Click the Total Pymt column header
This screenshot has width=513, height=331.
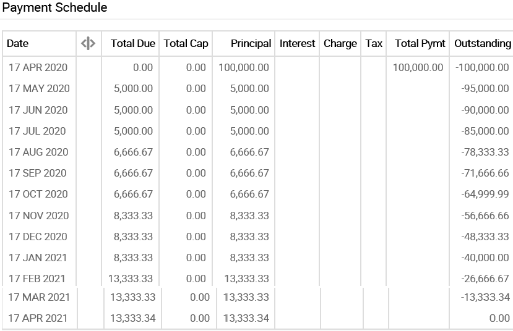click(x=420, y=43)
